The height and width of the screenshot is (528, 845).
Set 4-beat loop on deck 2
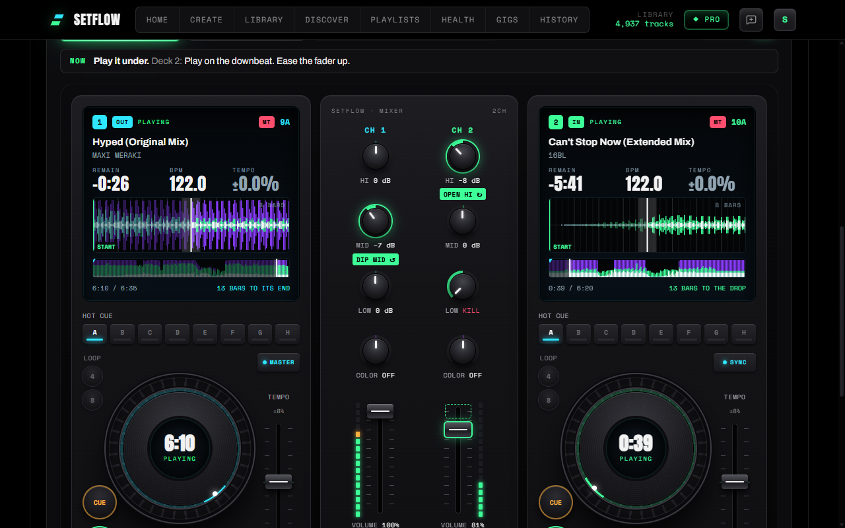click(549, 377)
